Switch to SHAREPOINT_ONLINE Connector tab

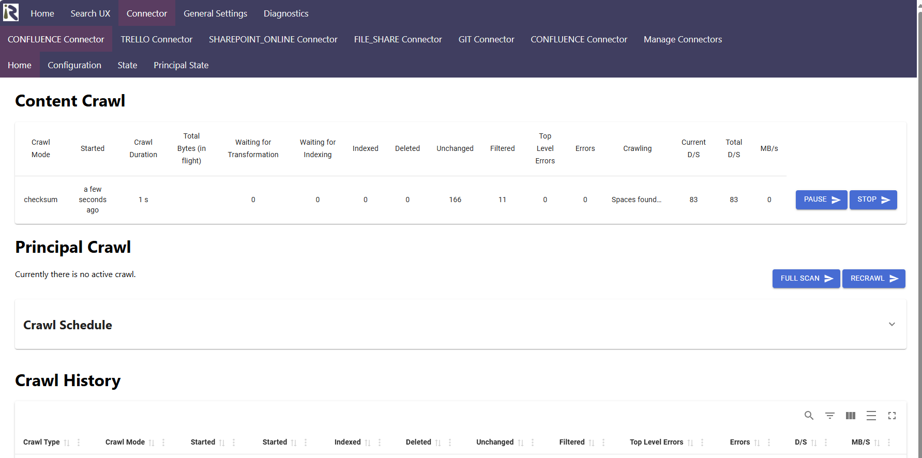point(273,39)
